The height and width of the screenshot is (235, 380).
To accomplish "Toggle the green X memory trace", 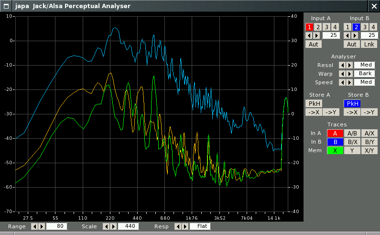I will (x=335, y=150).
